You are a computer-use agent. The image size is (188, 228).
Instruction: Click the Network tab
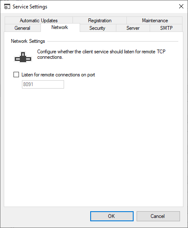pos(60,27)
